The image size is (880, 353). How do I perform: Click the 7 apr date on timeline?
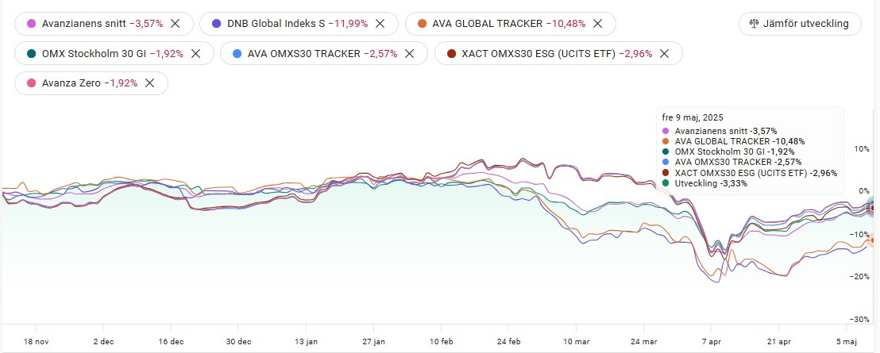point(711,342)
